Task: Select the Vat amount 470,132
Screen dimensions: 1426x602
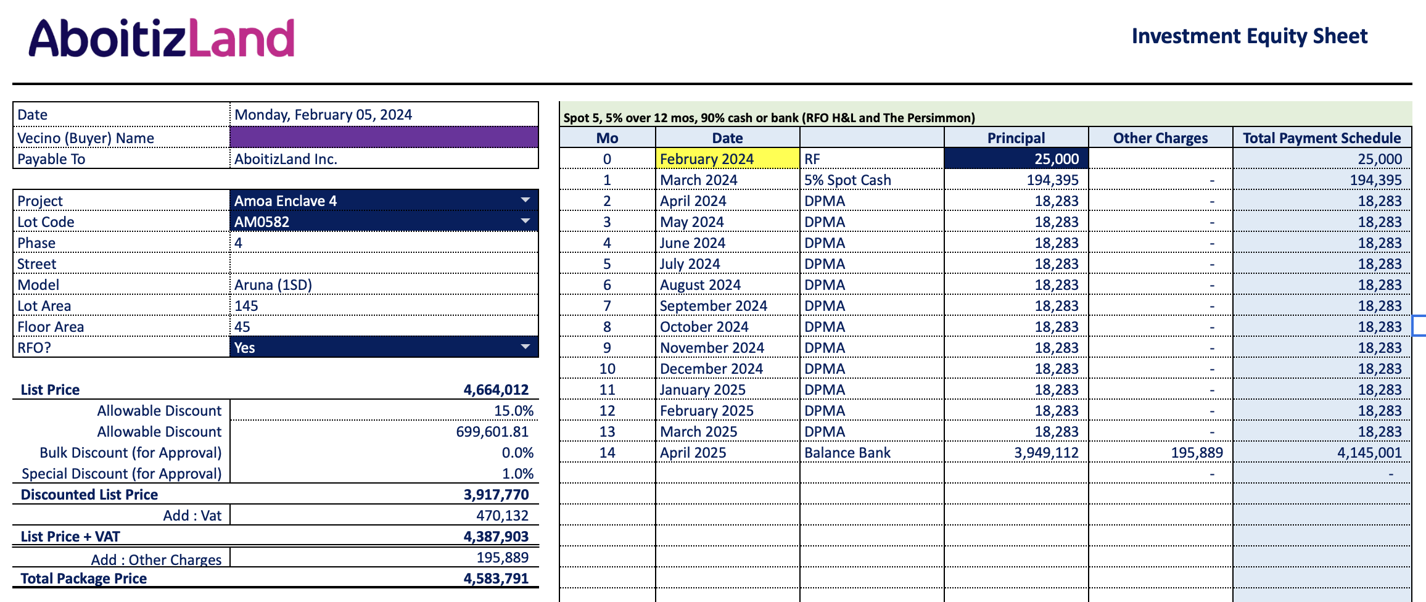Action: click(384, 515)
